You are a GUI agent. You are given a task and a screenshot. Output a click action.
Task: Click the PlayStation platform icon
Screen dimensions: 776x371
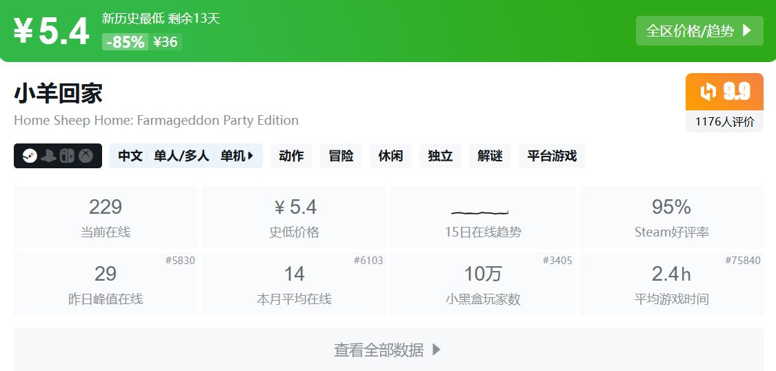coord(48,156)
